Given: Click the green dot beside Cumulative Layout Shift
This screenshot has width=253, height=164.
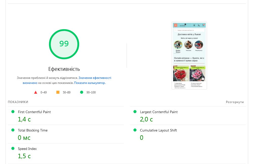Looking at the screenshot, I should [x=135, y=130].
